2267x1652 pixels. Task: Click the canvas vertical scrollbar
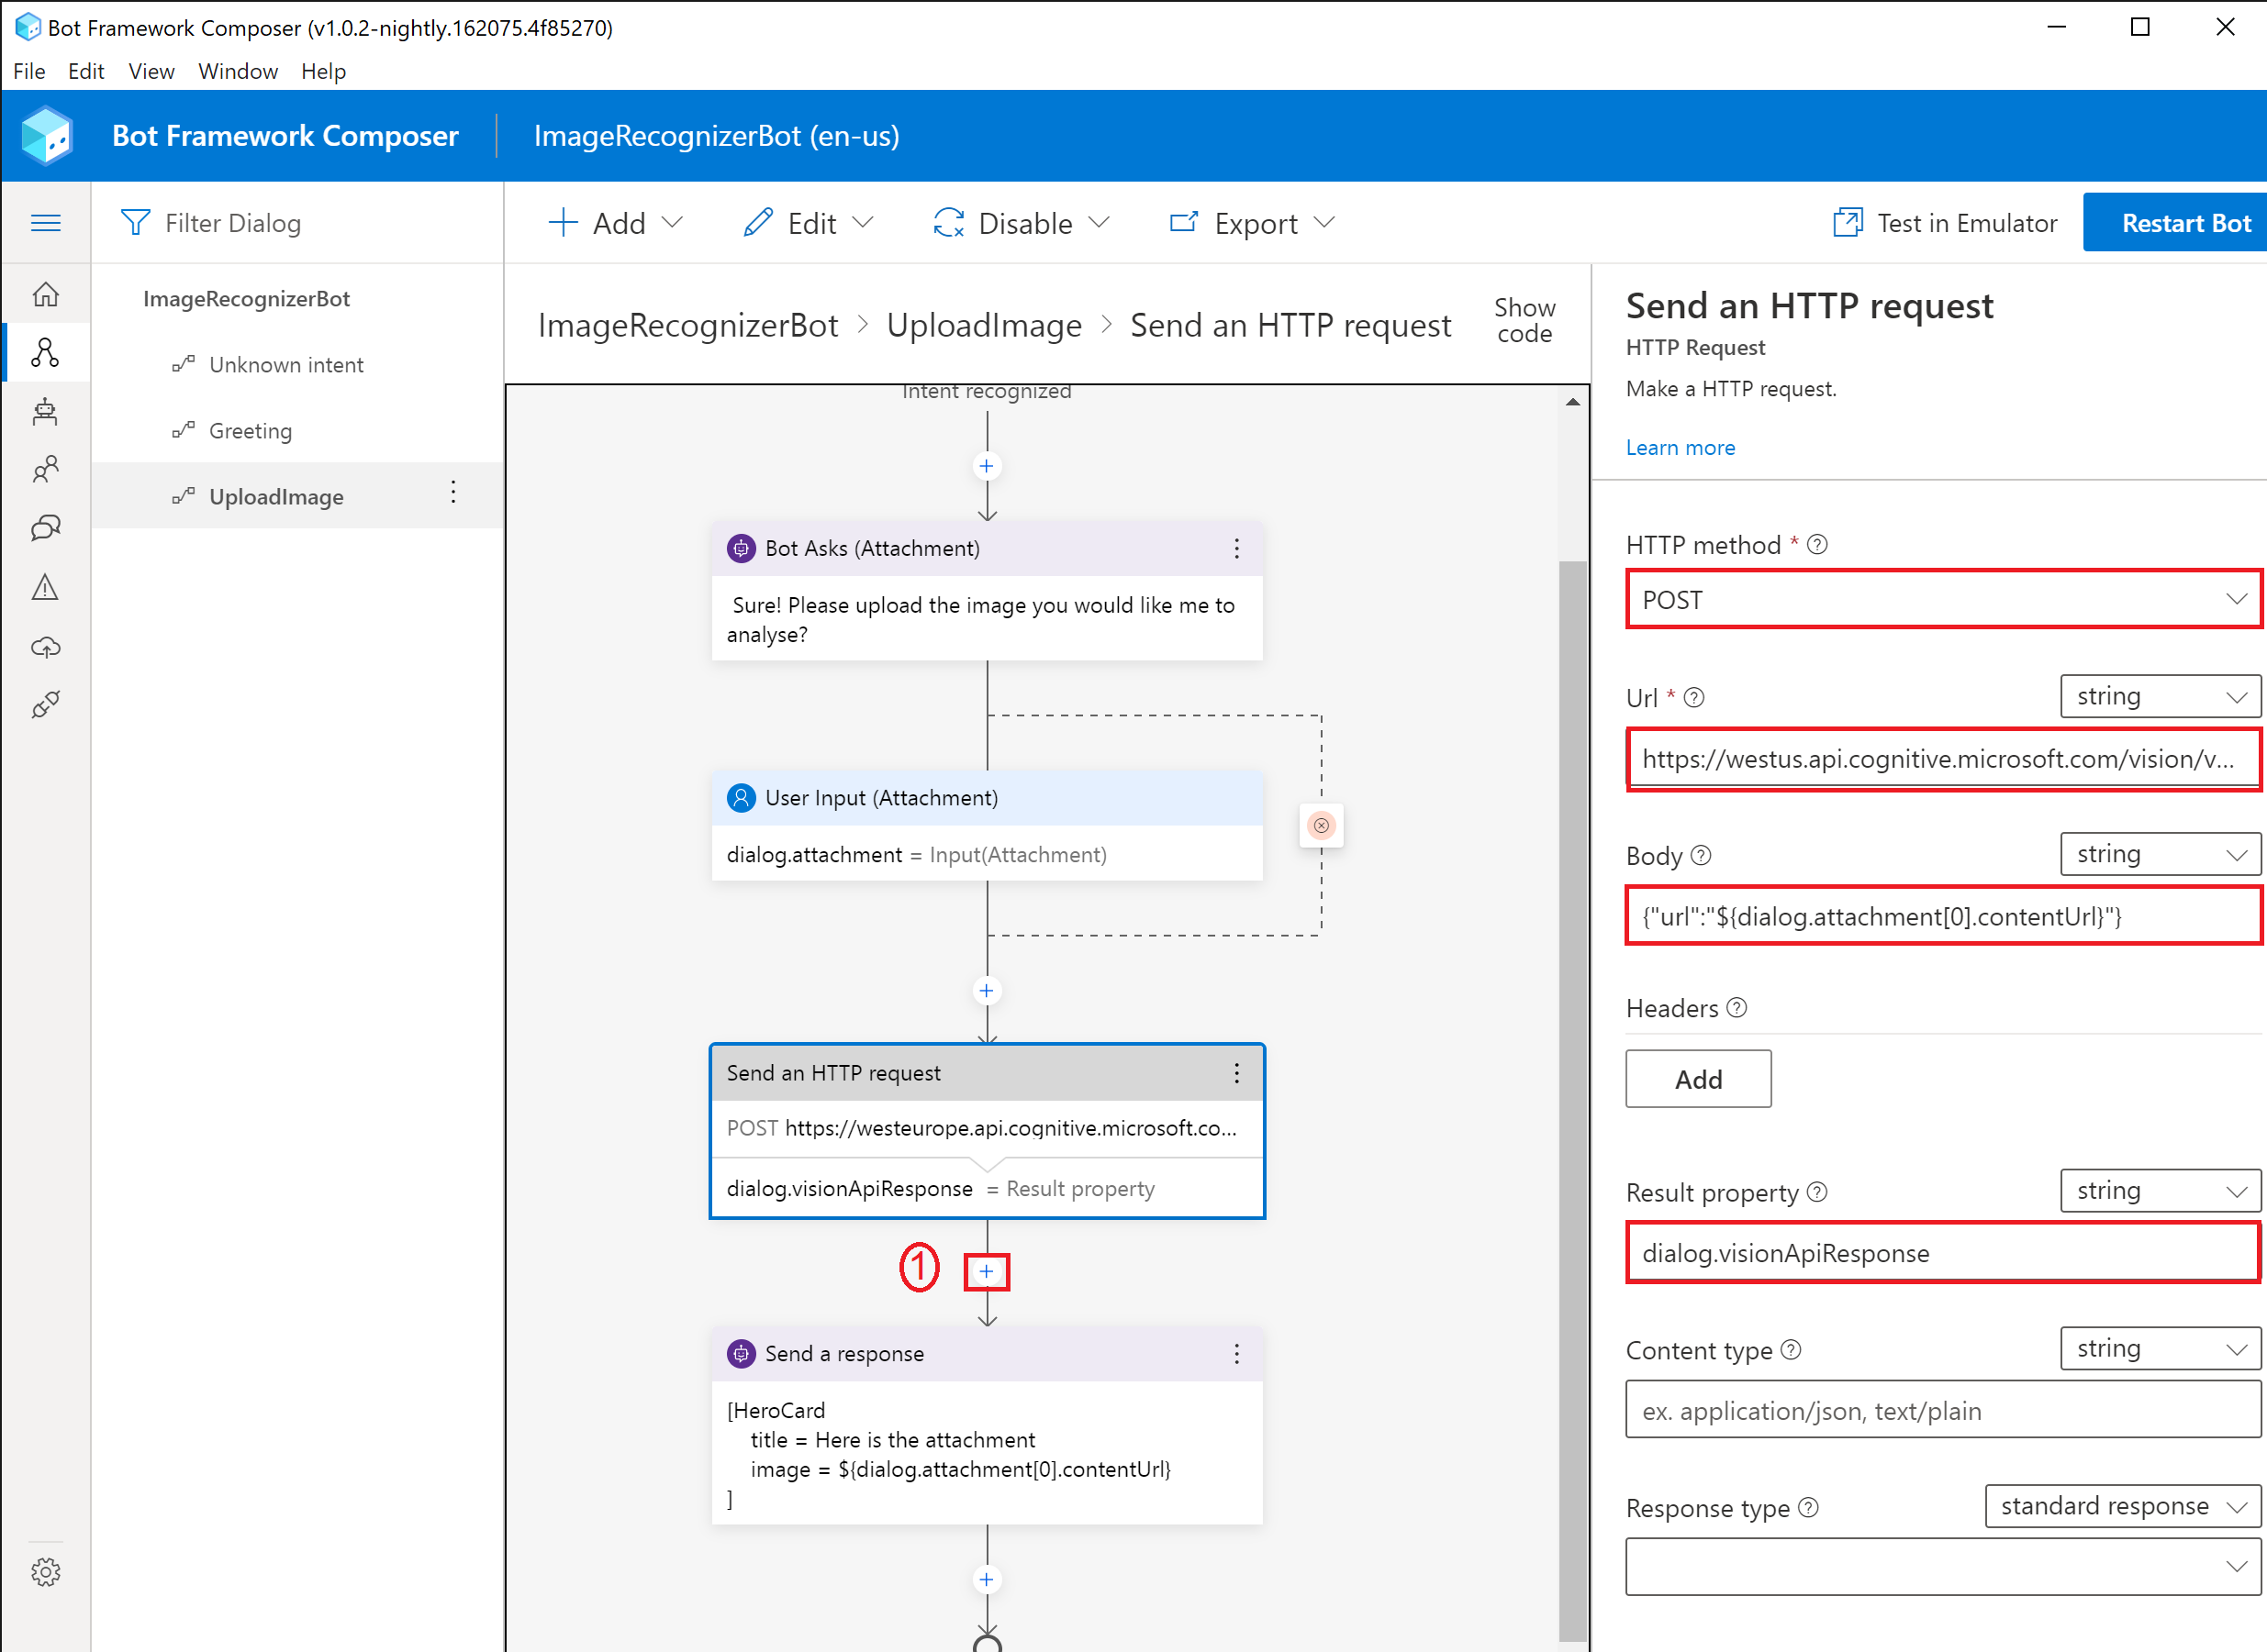[1573, 1100]
